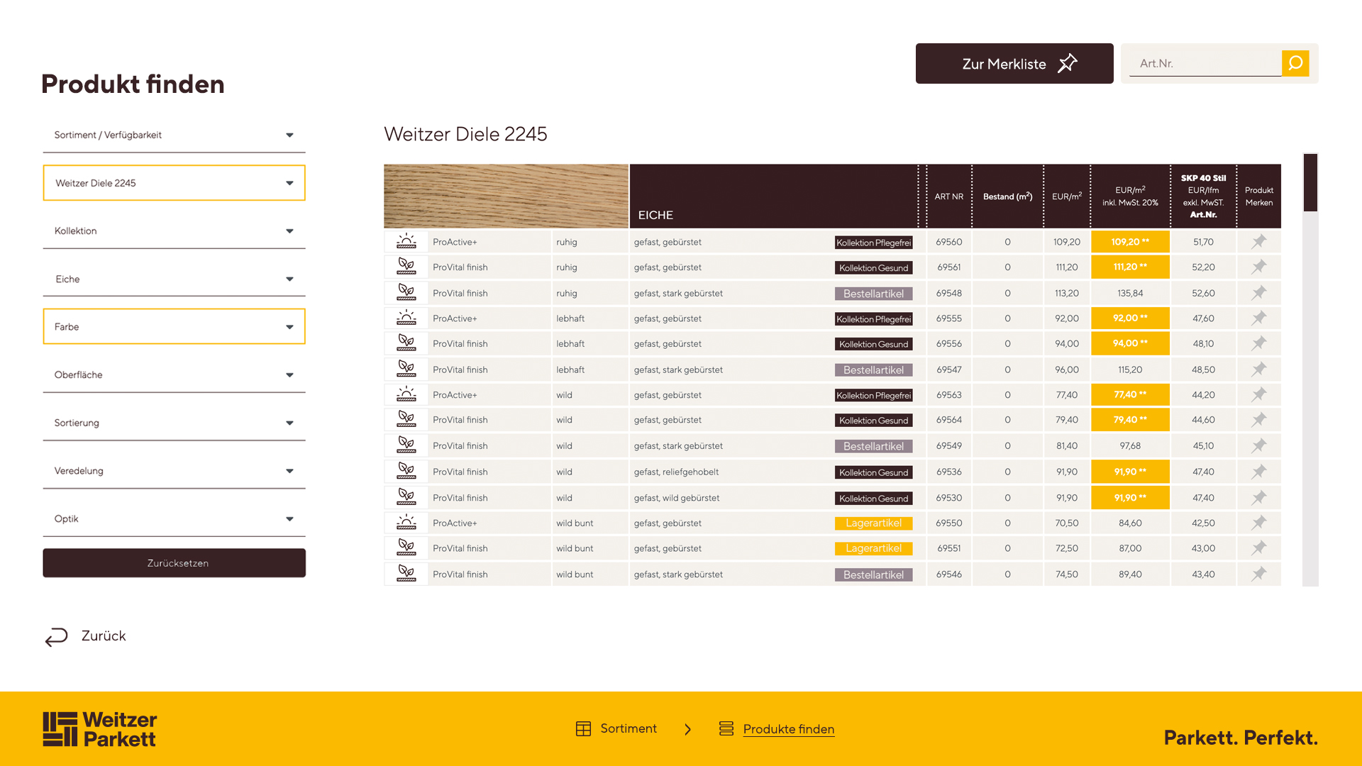Click the Weitzer Parkett logo

click(100, 729)
